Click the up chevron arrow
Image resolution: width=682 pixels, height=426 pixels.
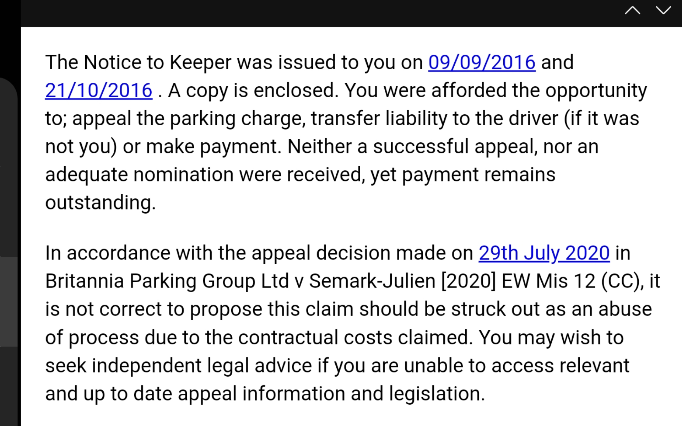point(632,11)
